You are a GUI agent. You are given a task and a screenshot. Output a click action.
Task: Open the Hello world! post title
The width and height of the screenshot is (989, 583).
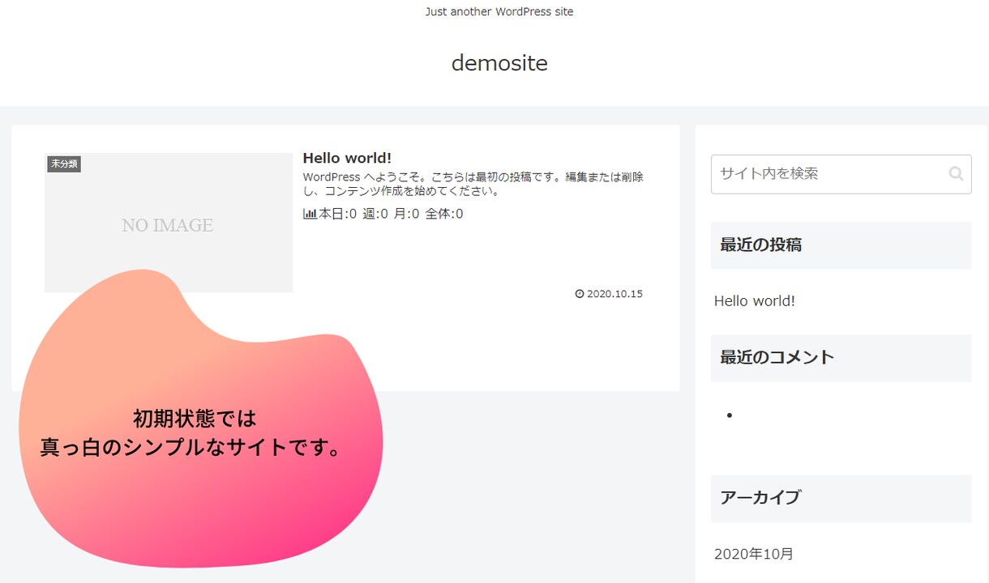coord(347,158)
